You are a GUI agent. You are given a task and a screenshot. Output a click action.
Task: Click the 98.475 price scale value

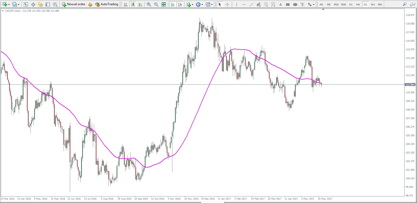409,195
